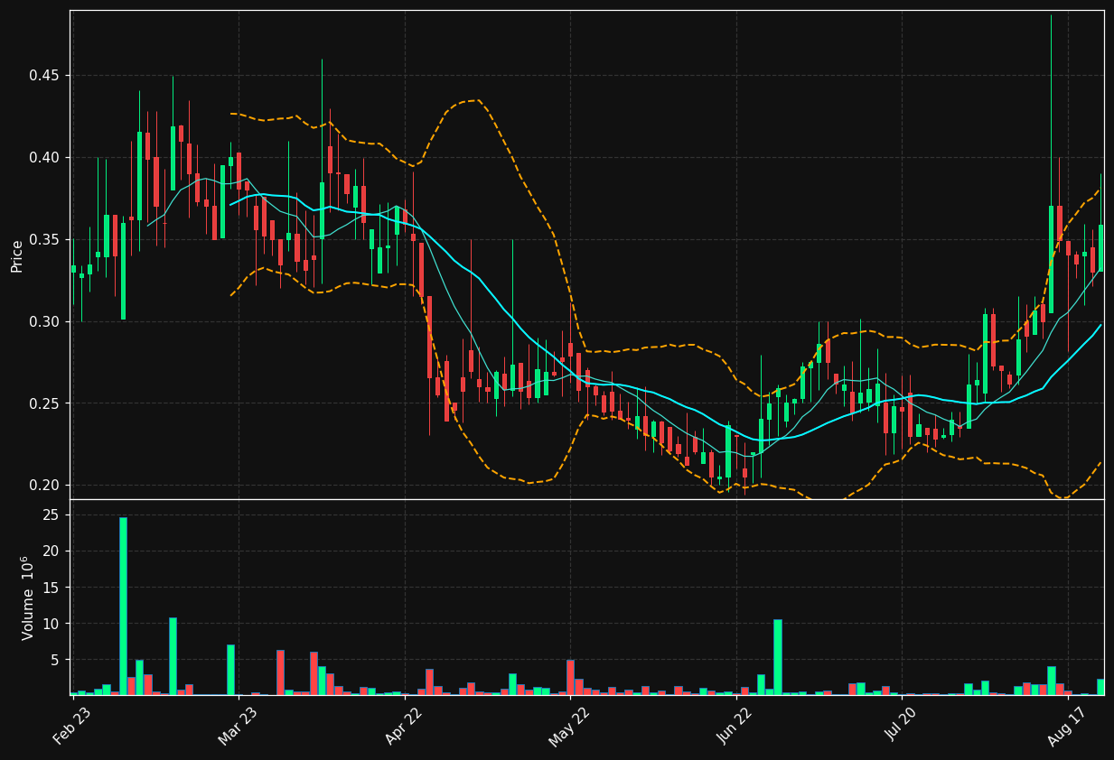Click the Aug 17 date label
The image size is (1114, 760).
click(1067, 725)
